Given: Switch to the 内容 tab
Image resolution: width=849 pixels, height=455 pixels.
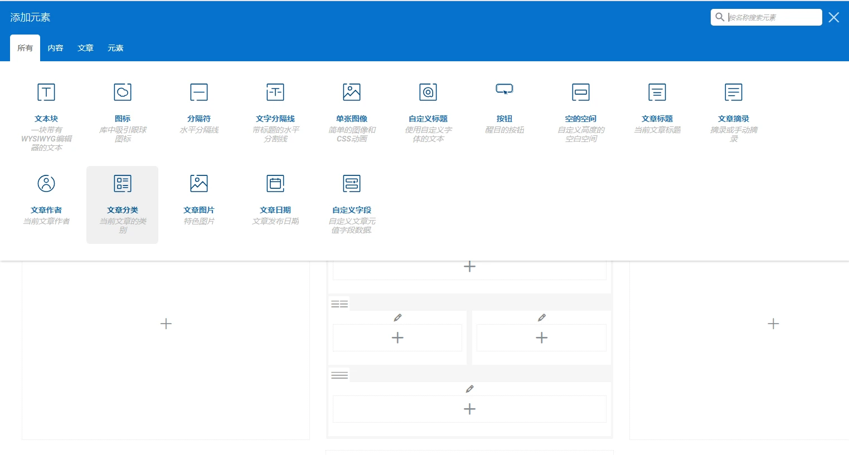Looking at the screenshot, I should (55, 48).
